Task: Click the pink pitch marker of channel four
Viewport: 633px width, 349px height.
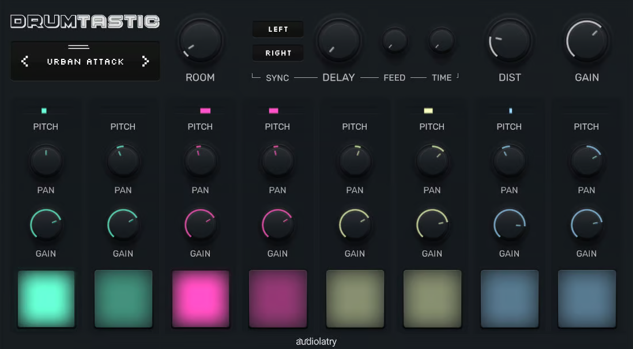Action: click(274, 111)
